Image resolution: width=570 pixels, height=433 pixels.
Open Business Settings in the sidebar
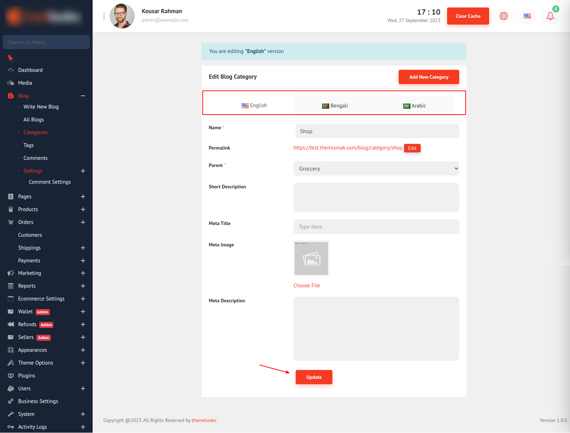click(x=38, y=401)
